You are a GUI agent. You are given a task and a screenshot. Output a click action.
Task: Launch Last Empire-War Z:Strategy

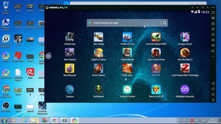click(185, 68)
